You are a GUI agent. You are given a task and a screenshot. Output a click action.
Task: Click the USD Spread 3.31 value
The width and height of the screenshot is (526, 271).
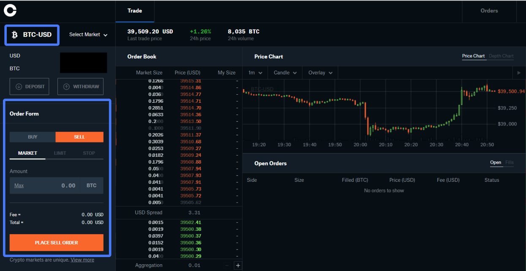(x=194, y=213)
